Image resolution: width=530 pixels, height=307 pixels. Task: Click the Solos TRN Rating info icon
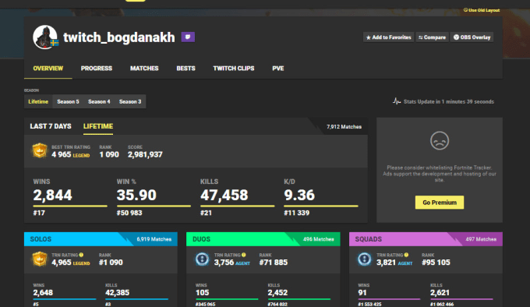coord(81,255)
